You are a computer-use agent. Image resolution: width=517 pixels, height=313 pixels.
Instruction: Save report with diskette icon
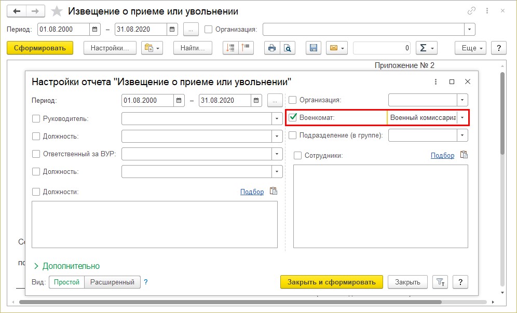(x=314, y=48)
